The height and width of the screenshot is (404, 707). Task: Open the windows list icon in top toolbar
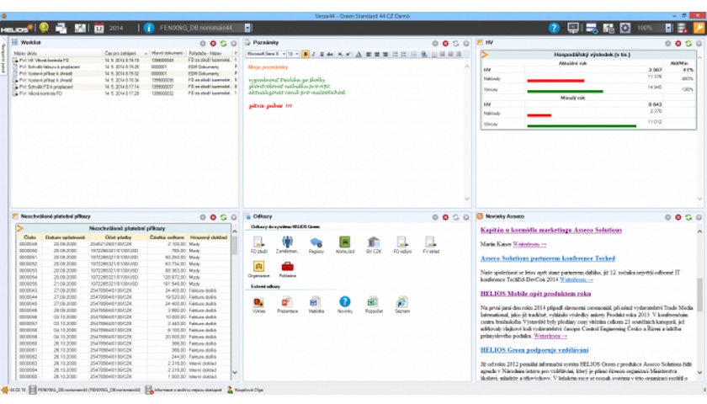click(x=61, y=28)
